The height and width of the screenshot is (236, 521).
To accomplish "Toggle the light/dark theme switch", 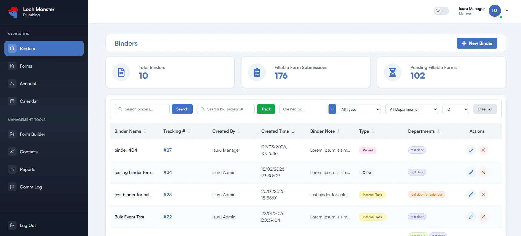I will (441, 11).
